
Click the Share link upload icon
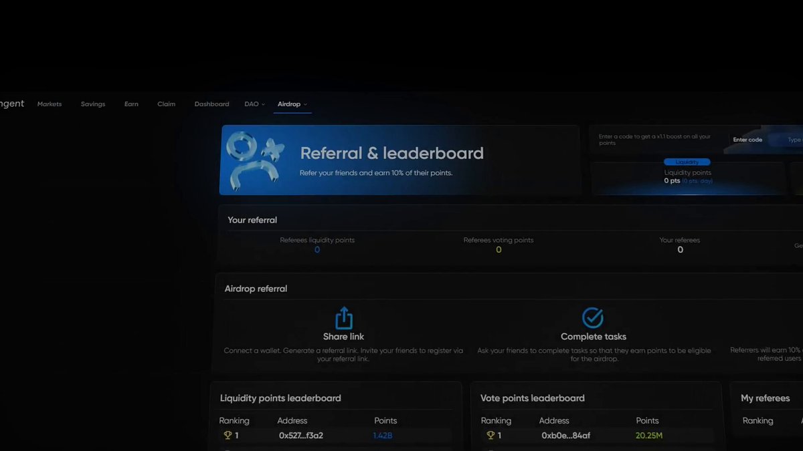tap(343, 318)
